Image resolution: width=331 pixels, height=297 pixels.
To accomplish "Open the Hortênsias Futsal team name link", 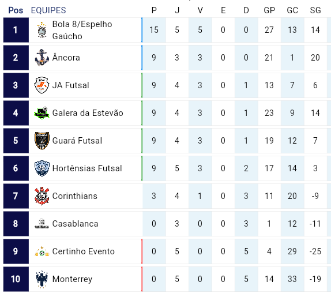I will pyautogui.click(x=87, y=168).
